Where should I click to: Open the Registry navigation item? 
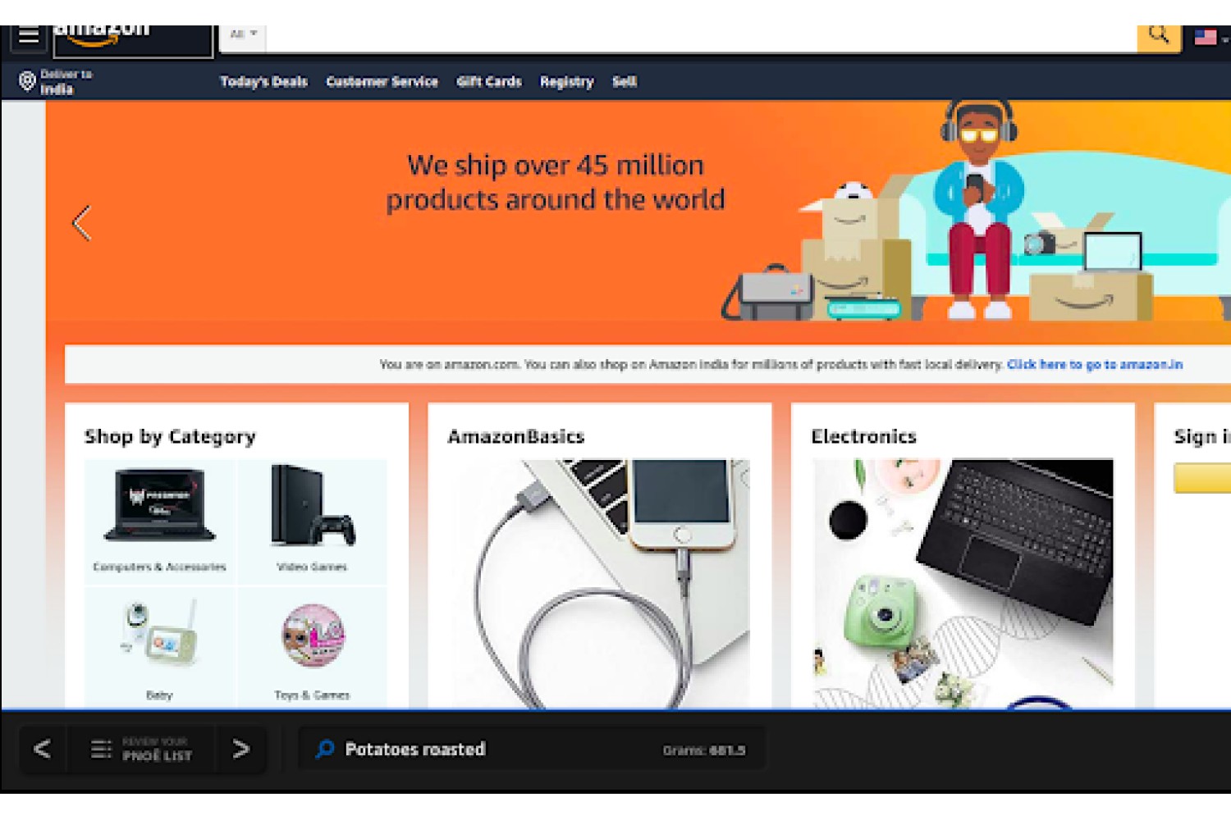(566, 81)
